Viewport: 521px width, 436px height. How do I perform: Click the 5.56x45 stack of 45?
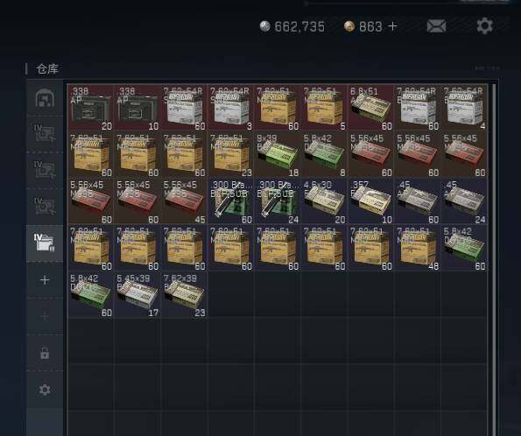tap(185, 201)
